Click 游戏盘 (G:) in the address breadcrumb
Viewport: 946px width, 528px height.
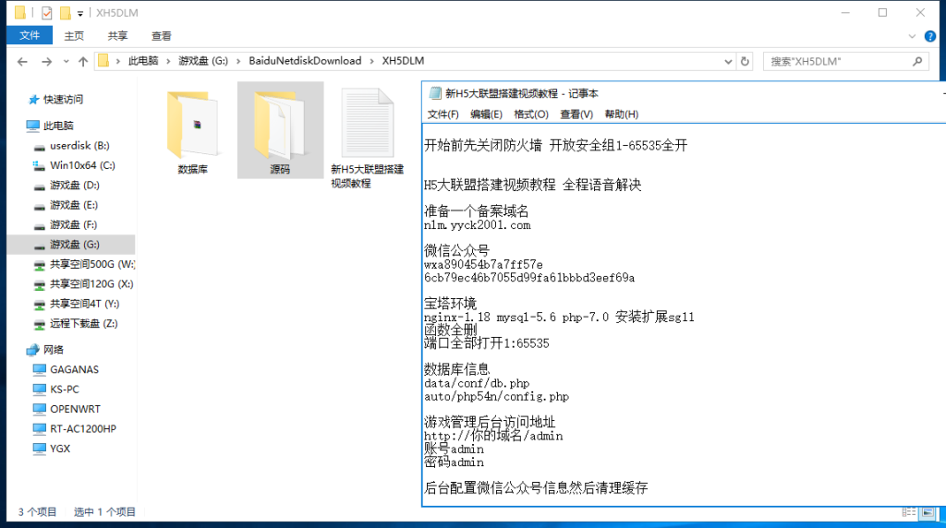203,61
